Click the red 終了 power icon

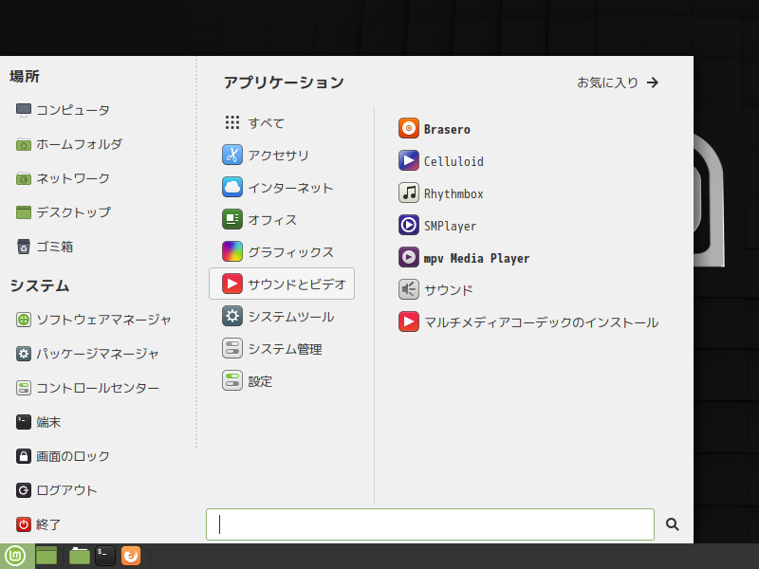(x=23, y=524)
